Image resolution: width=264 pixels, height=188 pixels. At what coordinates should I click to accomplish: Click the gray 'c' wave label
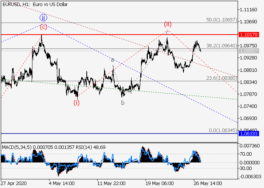point(167,32)
